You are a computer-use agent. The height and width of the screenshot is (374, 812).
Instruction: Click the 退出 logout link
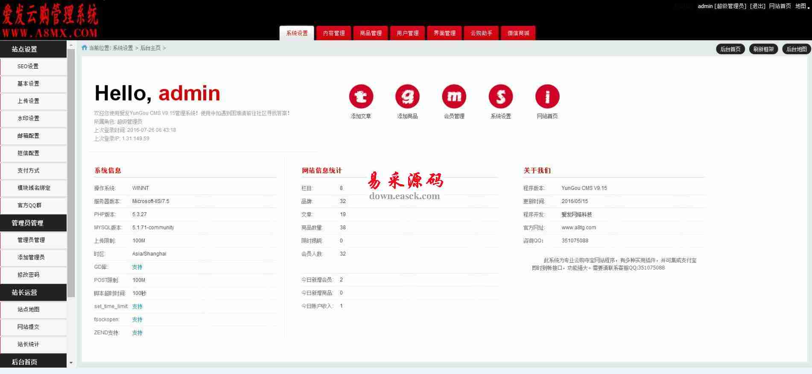pos(758,6)
